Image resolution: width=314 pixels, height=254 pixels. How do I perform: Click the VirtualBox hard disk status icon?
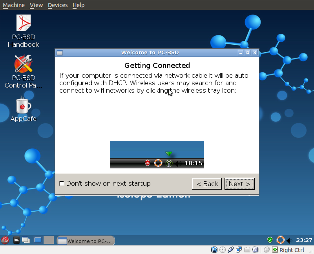(x=214, y=250)
